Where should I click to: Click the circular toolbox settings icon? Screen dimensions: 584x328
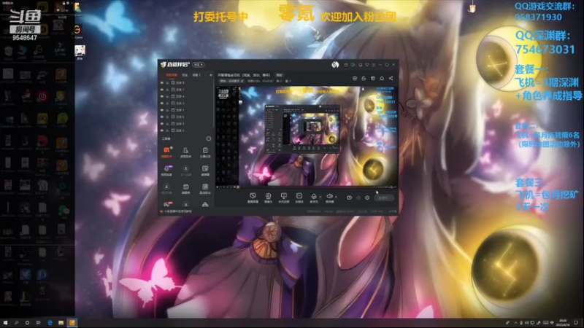coord(209,138)
